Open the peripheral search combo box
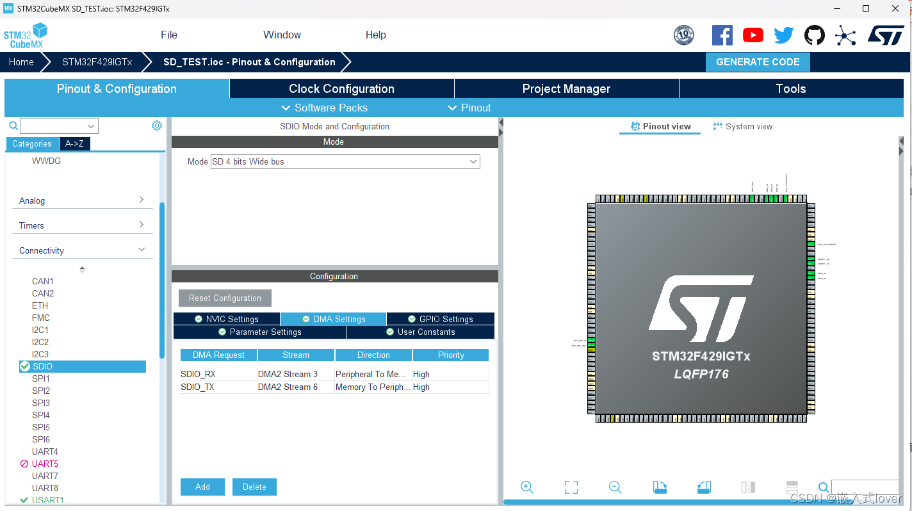This screenshot has height=511, width=912. [x=59, y=126]
